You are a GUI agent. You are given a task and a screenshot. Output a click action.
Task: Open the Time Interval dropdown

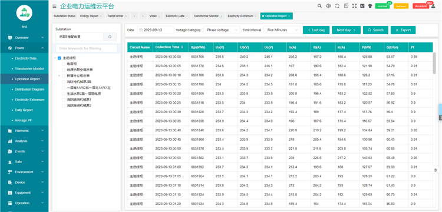point(282,30)
